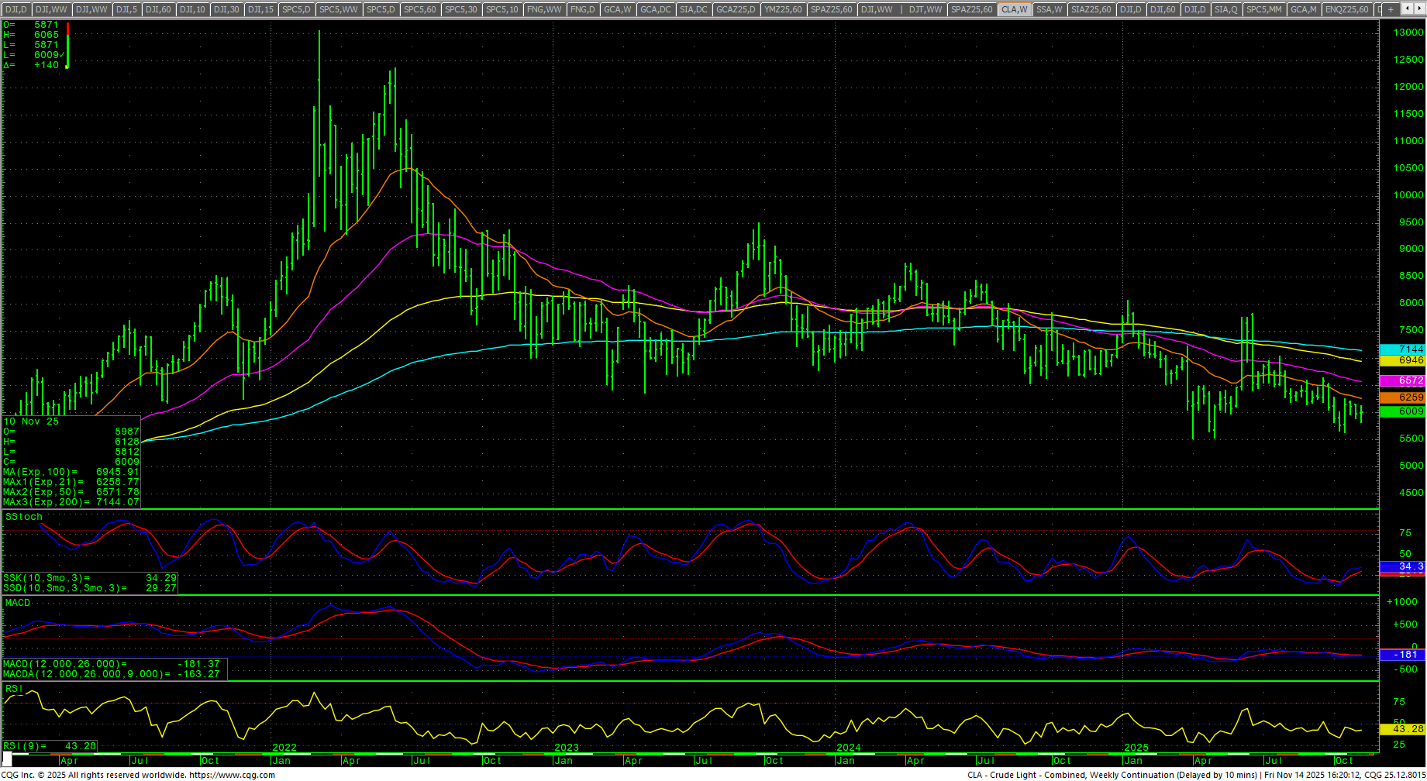This screenshot has width=1427, height=781.
Task: Open the GCA,W chart tab
Action: (618, 9)
